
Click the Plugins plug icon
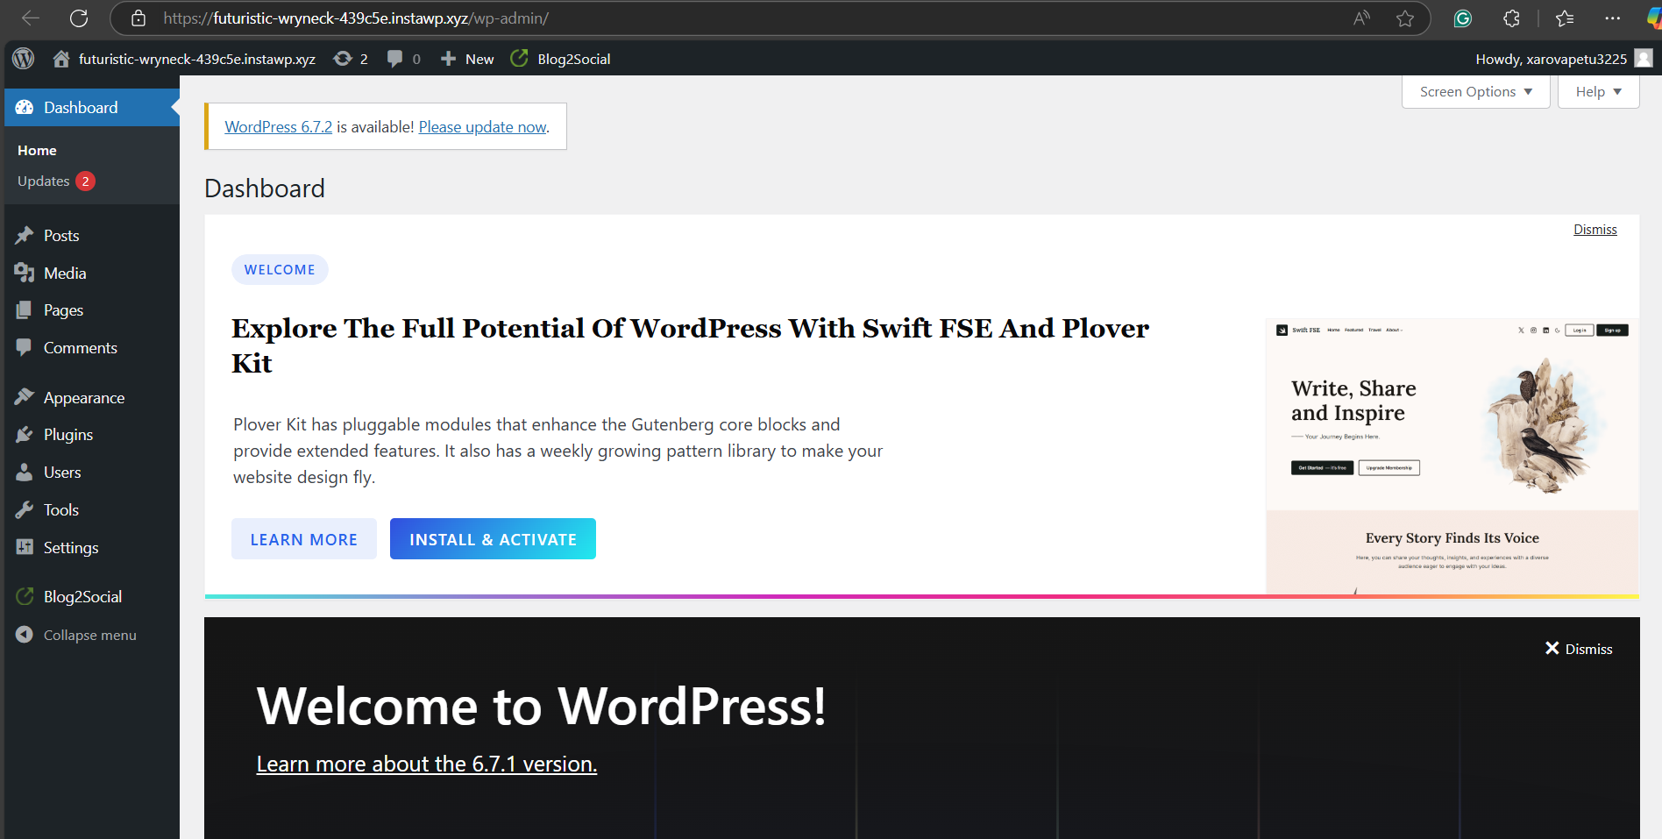point(25,434)
